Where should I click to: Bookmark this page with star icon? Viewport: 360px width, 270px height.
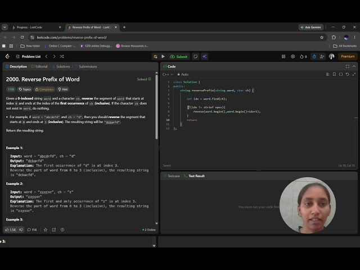(x=322, y=38)
